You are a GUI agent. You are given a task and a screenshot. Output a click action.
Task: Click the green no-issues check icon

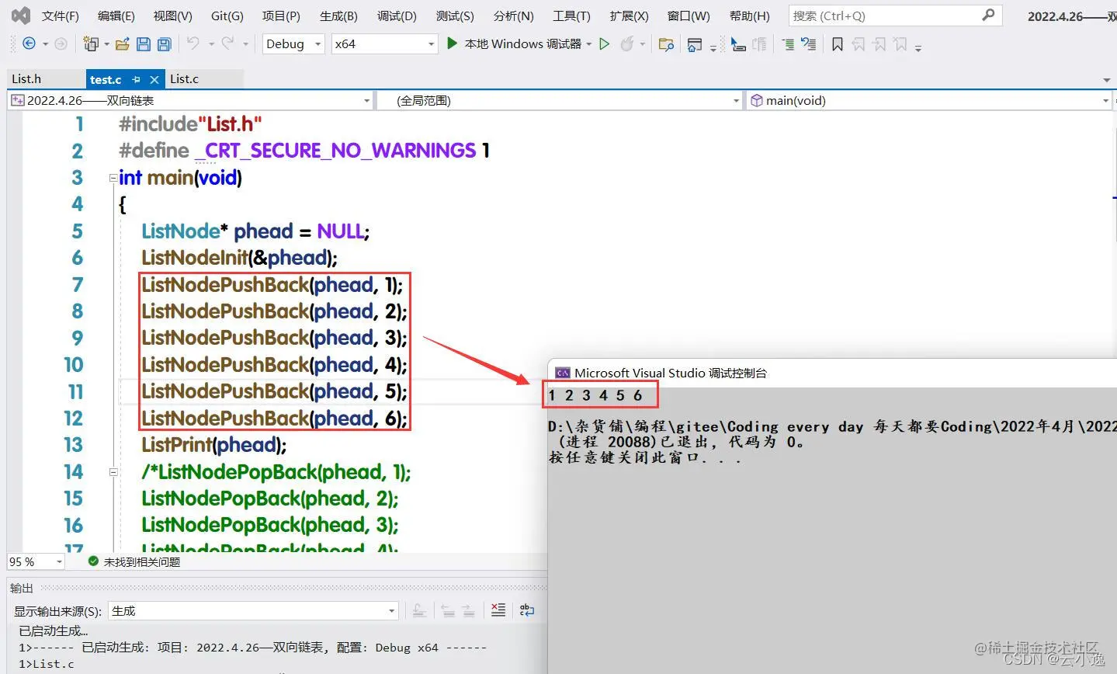(93, 561)
